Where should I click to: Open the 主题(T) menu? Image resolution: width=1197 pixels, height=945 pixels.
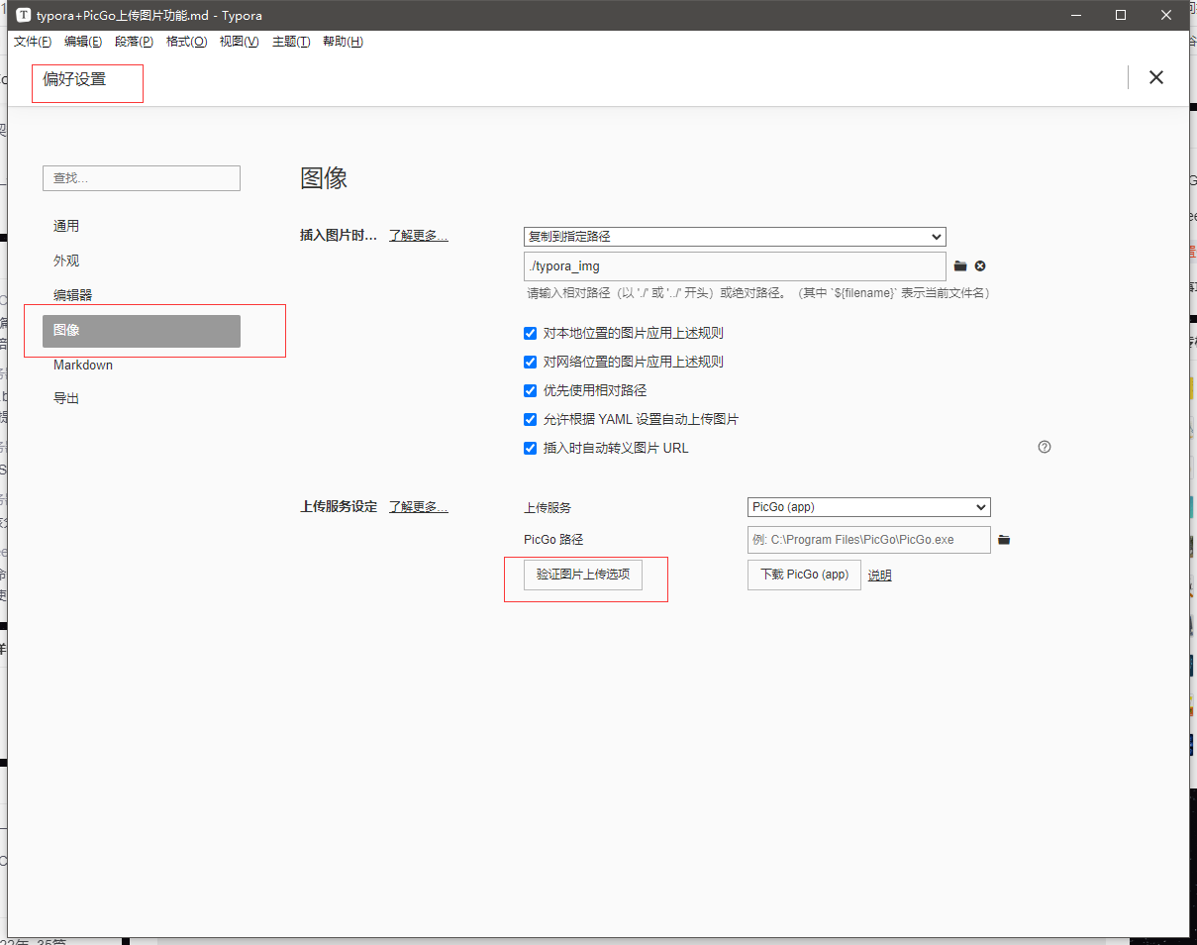291,42
